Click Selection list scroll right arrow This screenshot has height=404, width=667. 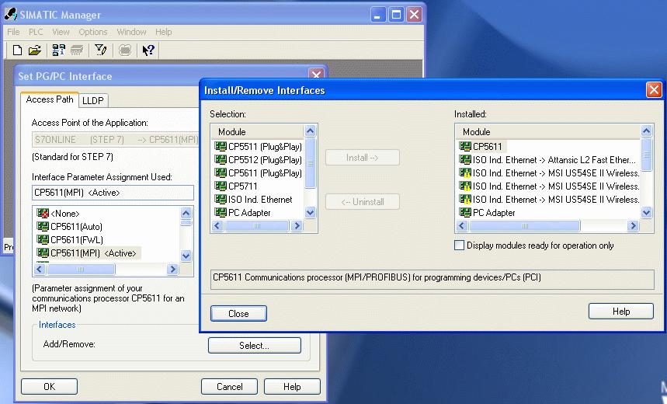point(297,225)
